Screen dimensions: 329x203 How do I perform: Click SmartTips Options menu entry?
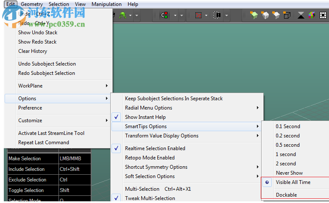pos(186,126)
